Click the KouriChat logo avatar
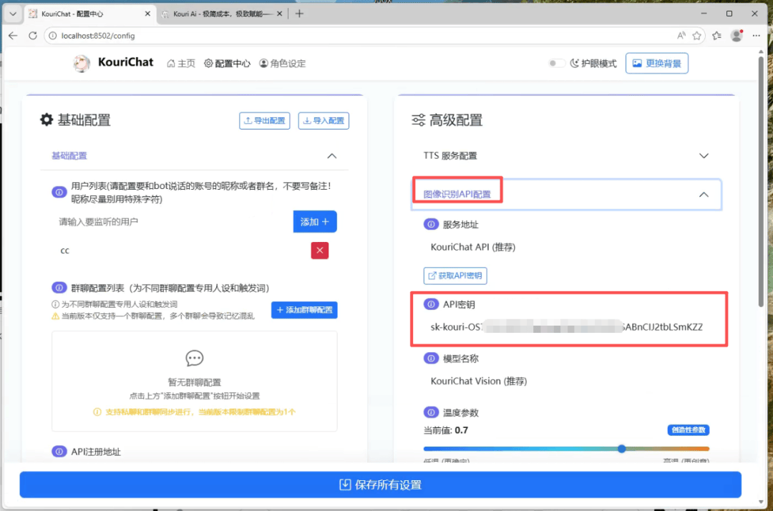Viewport: 773px width, 511px height. click(x=82, y=63)
